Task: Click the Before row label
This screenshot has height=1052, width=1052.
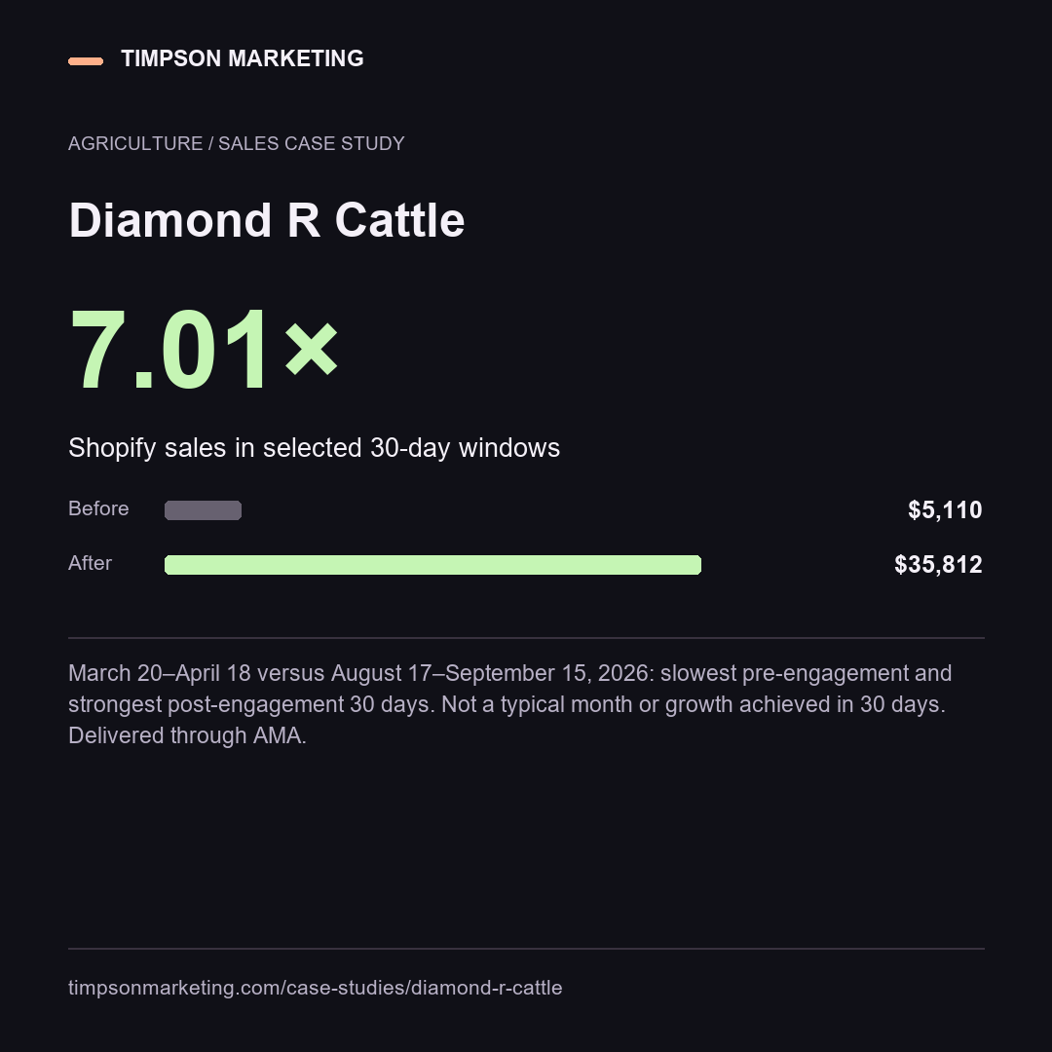Action: click(98, 508)
